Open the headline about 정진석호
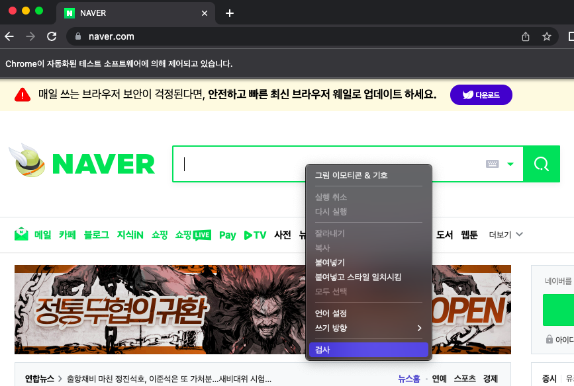Screen dimensions: 574x386 pos(169,379)
